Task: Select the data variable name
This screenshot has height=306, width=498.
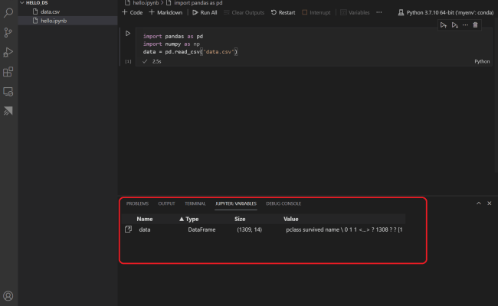Action: click(145, 229)
